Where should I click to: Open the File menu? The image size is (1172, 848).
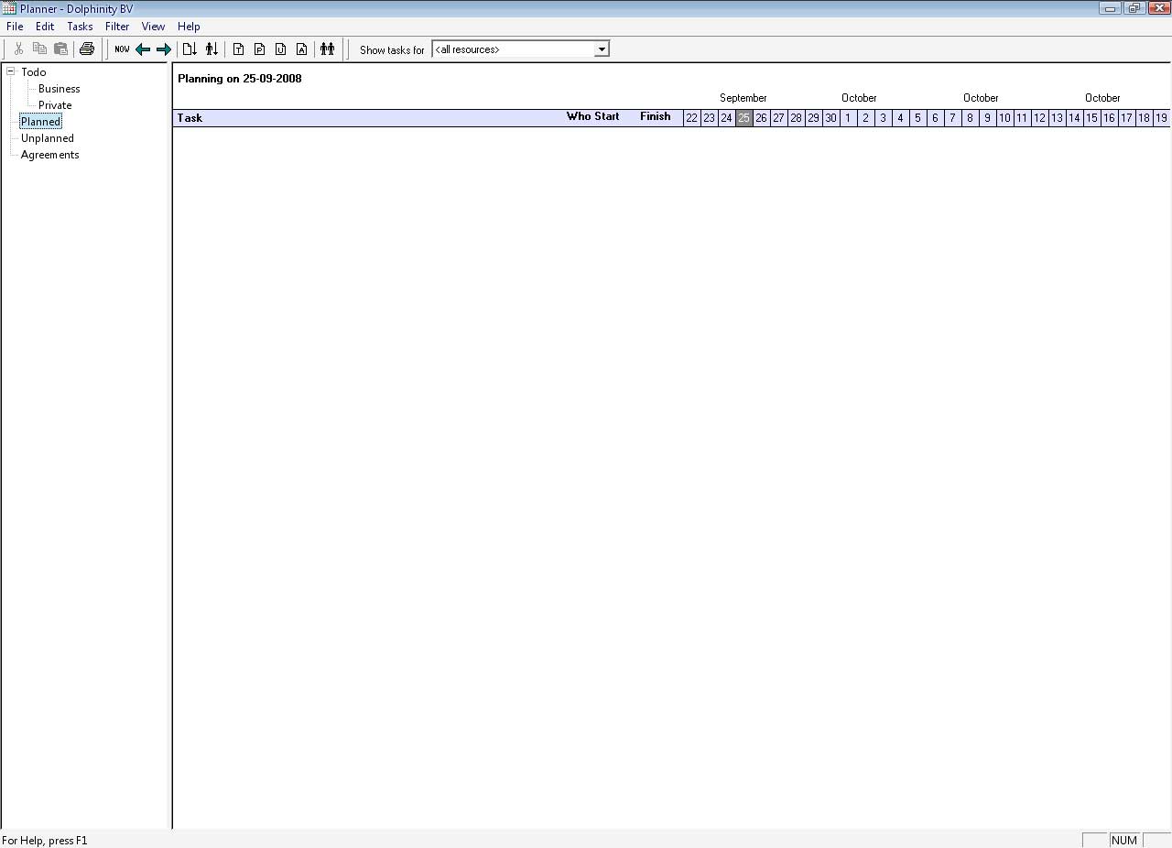(x=15, y=27)
